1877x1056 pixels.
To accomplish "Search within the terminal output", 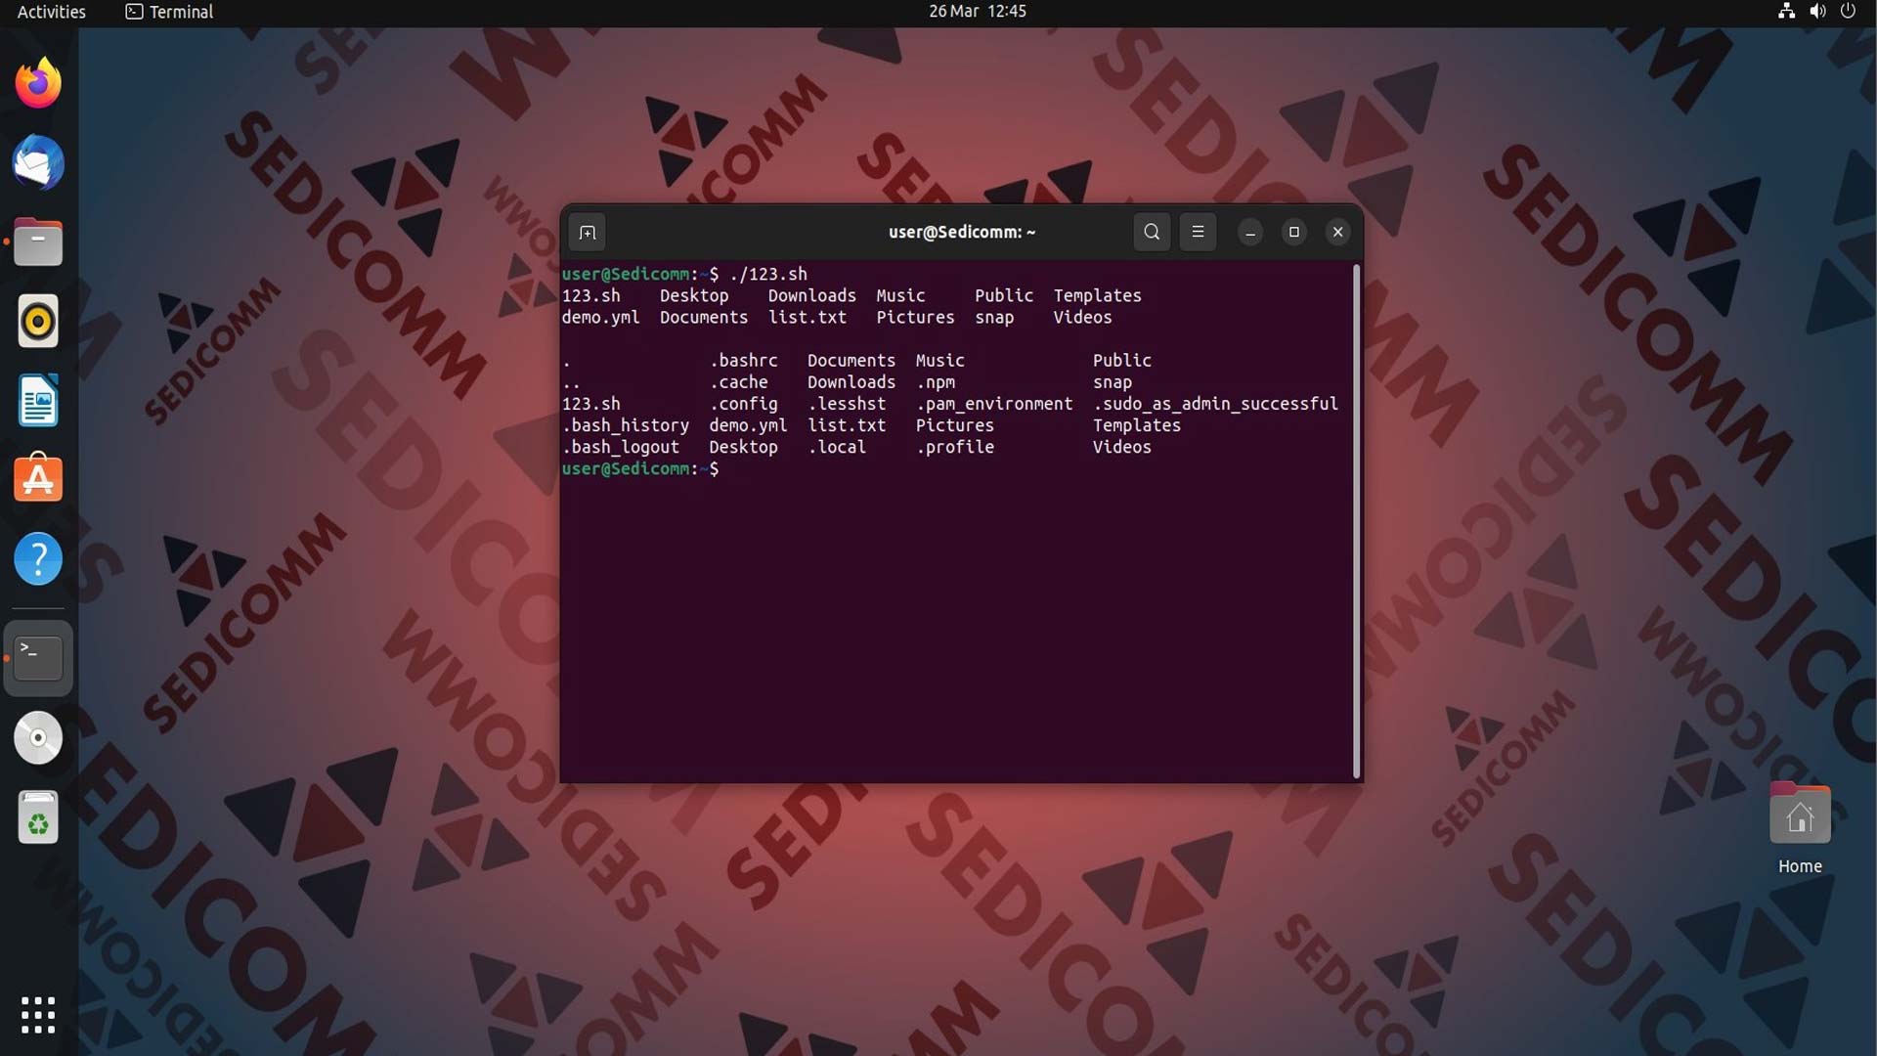I will 1152,233.
